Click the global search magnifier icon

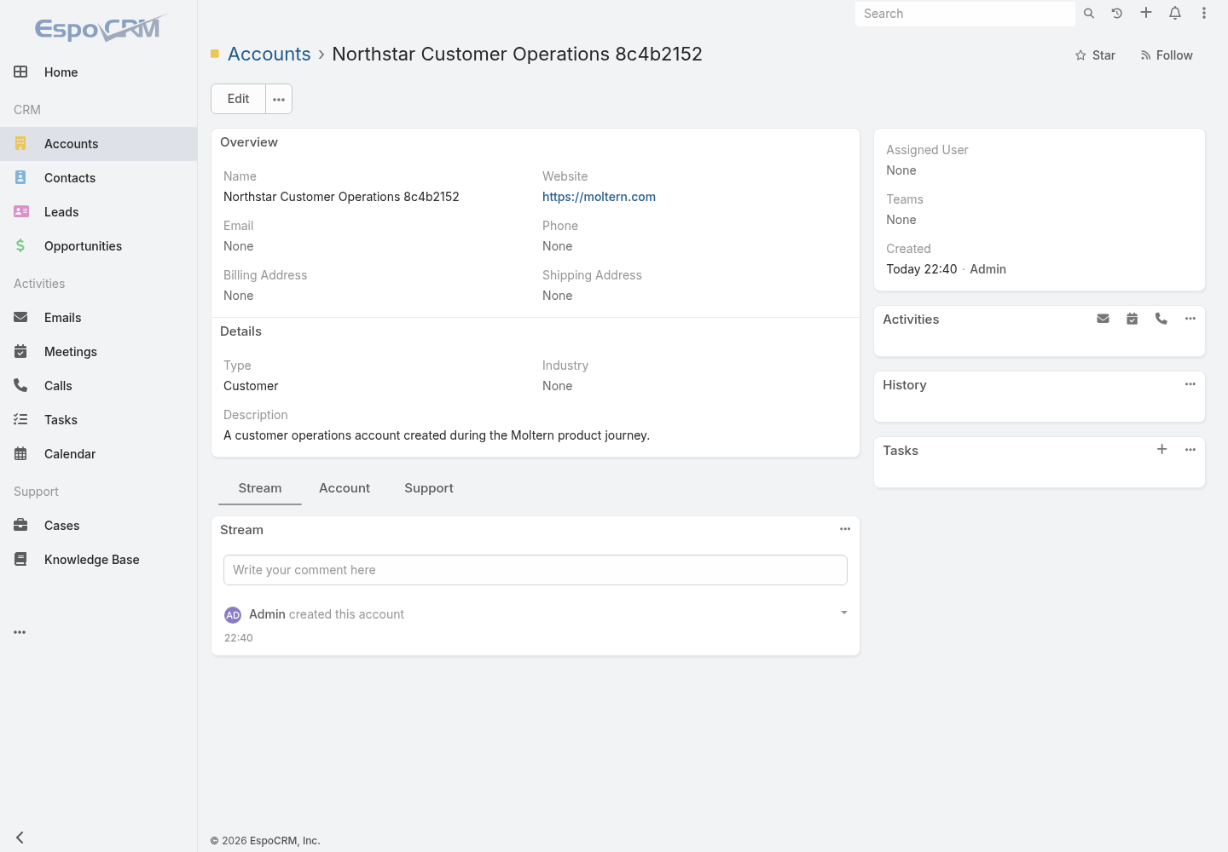(1089, 14)
